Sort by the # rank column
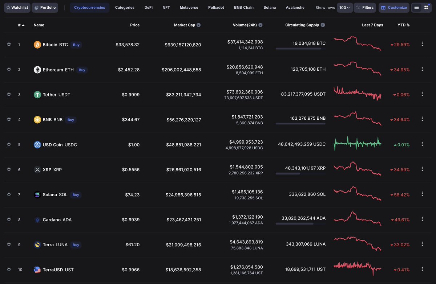 [21, 25]
